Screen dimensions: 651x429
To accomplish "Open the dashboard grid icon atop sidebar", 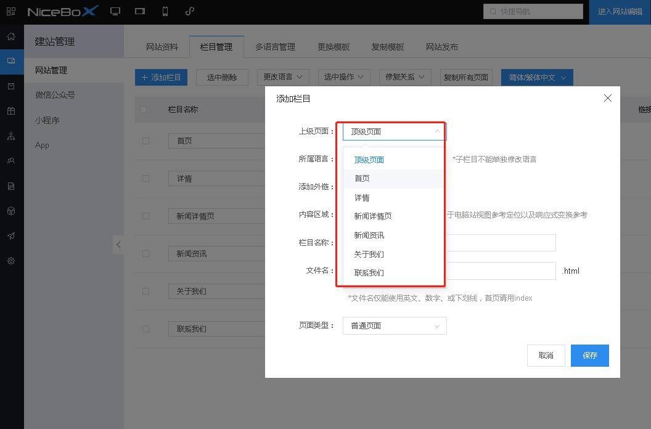I will click(x=10, y=11).
